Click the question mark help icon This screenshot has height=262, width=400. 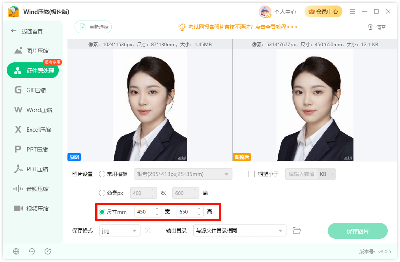[148, 230]
